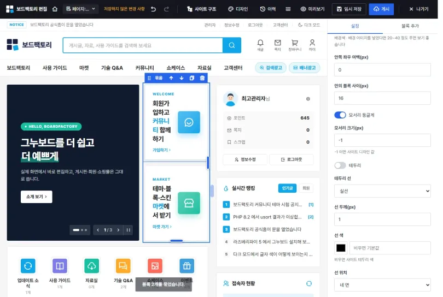443x297 pixels.
Task: Toggle 모서리 둥글게 switch off
Action: pyautogui.click(x=340, y=115)
